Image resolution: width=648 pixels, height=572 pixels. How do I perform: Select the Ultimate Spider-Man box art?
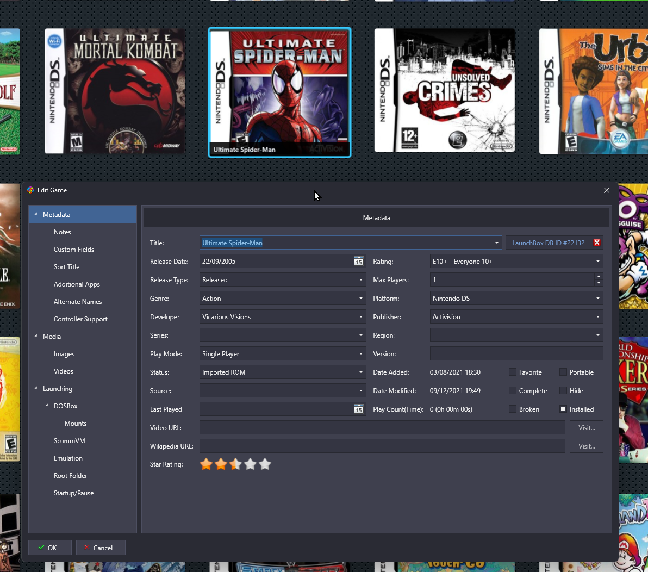point(280,92)
